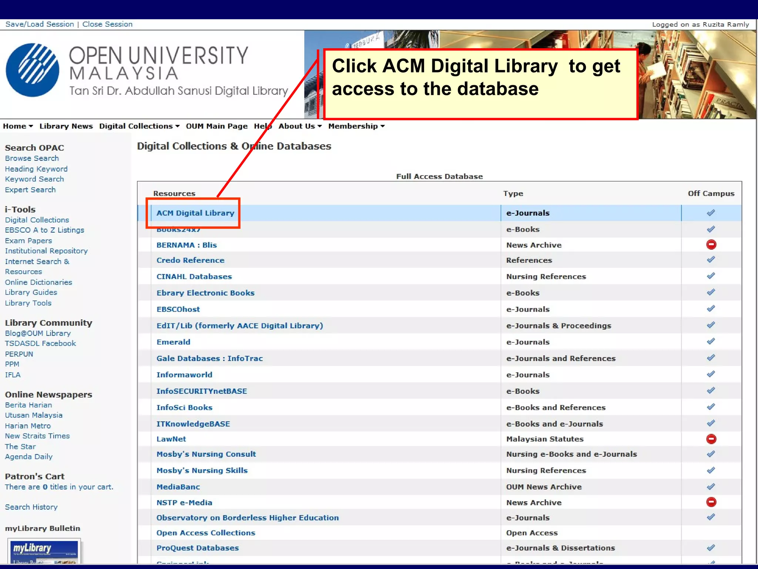Click the off-campus checkmark for Emerald
758x569 pixels.
click(x=711, y=341)
